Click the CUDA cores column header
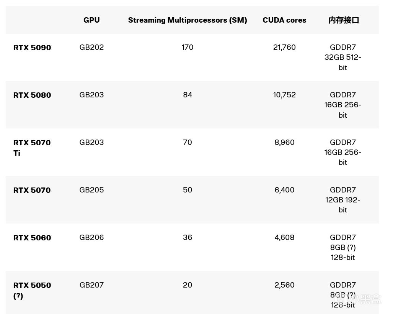 coord(284,20)
